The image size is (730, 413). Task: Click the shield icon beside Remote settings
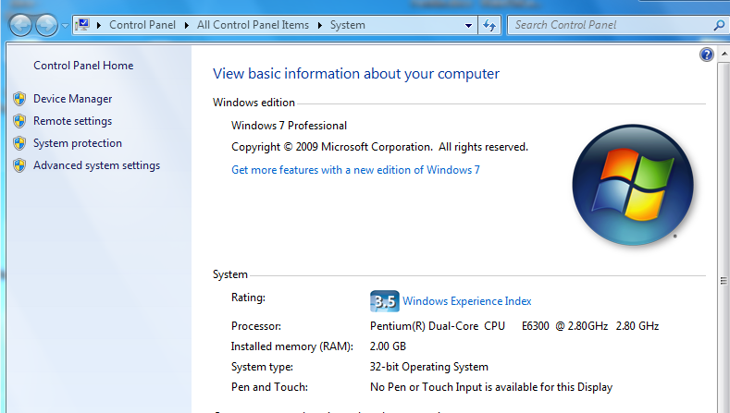[x=19, y=121]
